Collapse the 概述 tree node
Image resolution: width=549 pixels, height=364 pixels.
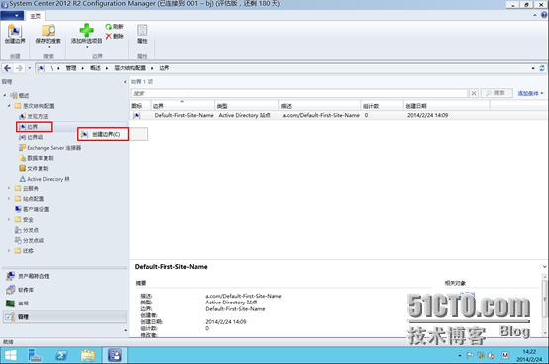(5, 95)
